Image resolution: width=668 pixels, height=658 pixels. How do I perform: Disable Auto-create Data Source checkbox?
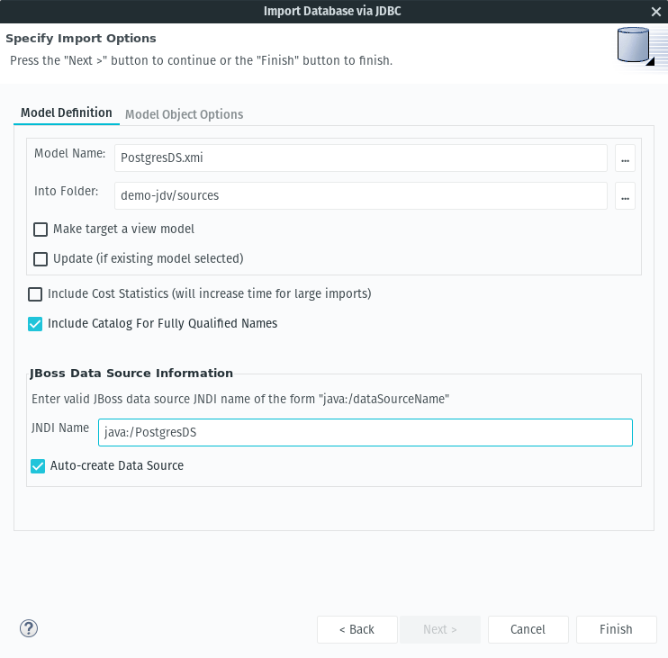click(x=38, y=466)
